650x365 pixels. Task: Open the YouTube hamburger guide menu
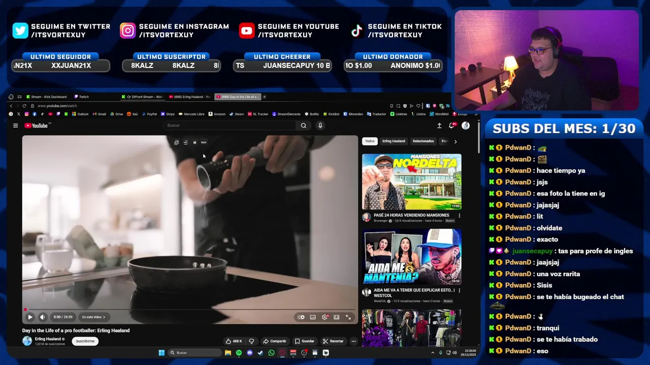point(16,126)
